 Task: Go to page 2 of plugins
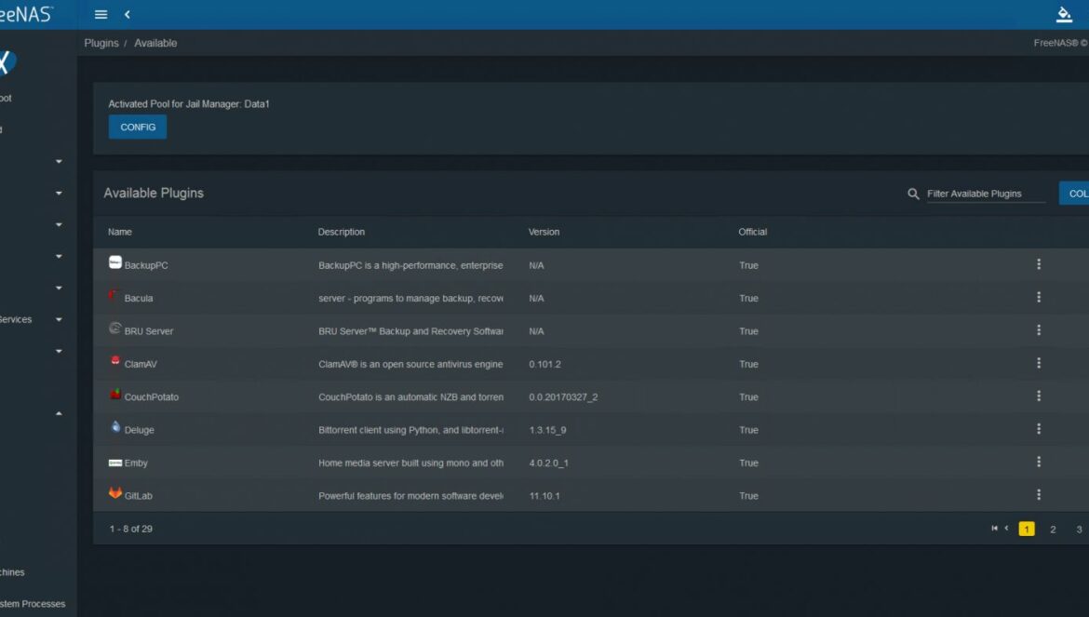pos(1053,530)
